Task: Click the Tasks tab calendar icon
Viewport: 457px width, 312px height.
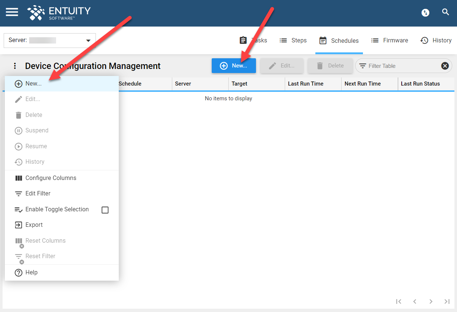Action: click(x=243, y=40)
